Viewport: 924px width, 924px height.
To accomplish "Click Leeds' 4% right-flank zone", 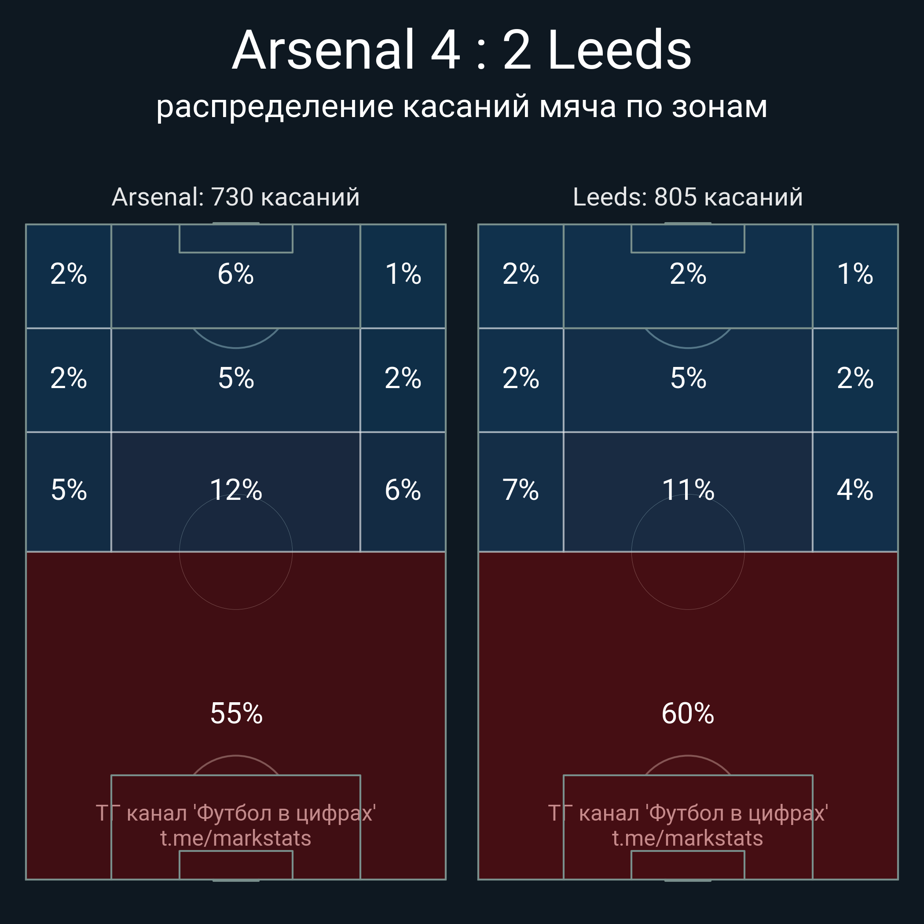I will (854, 490).
